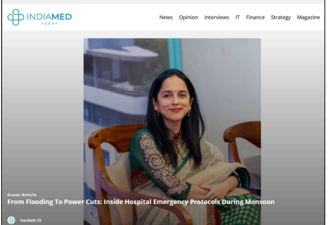329x225 pixels.
Task: Click the TODAY tagline under the logo
Action: [x=50, y=23]
